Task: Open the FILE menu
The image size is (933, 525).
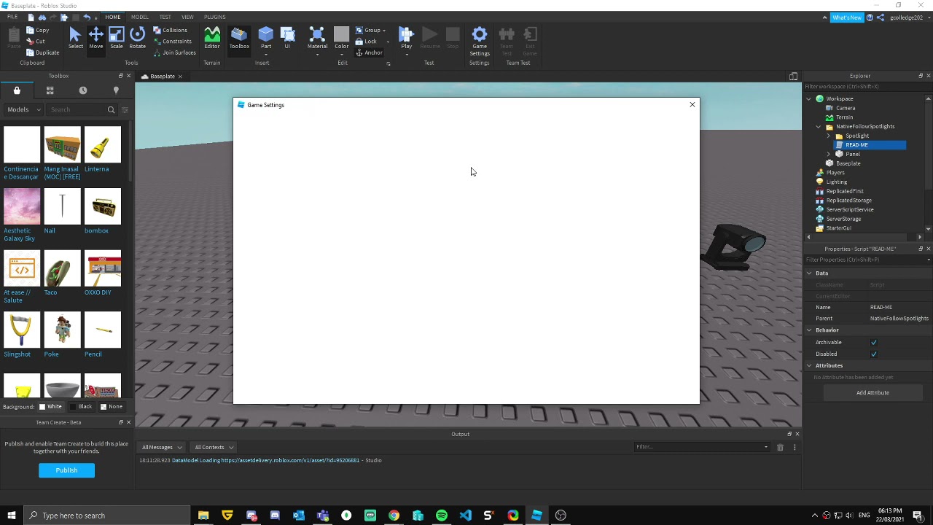Action: pyautogui.click(x=12, y=17)
